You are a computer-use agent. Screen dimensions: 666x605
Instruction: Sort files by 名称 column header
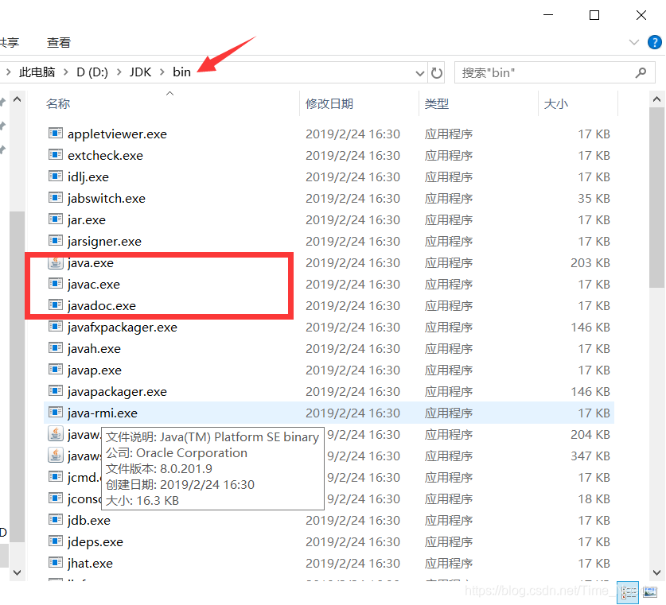point(58,103)
